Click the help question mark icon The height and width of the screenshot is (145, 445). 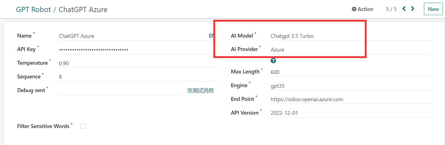click(x=273, y=61)
